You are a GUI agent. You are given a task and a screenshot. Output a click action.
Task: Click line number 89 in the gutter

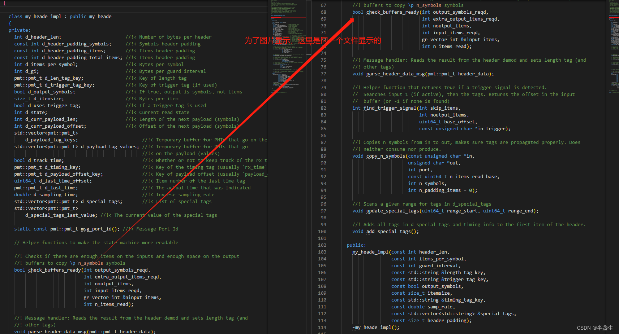coord(323,156)
